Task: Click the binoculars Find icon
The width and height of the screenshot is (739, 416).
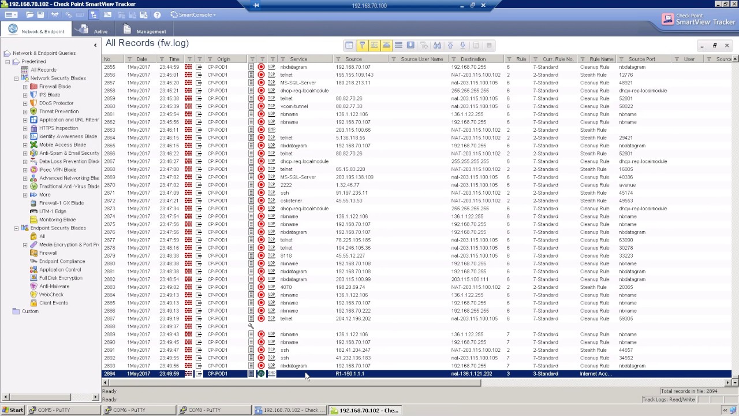Action: (x=437, y=45)
